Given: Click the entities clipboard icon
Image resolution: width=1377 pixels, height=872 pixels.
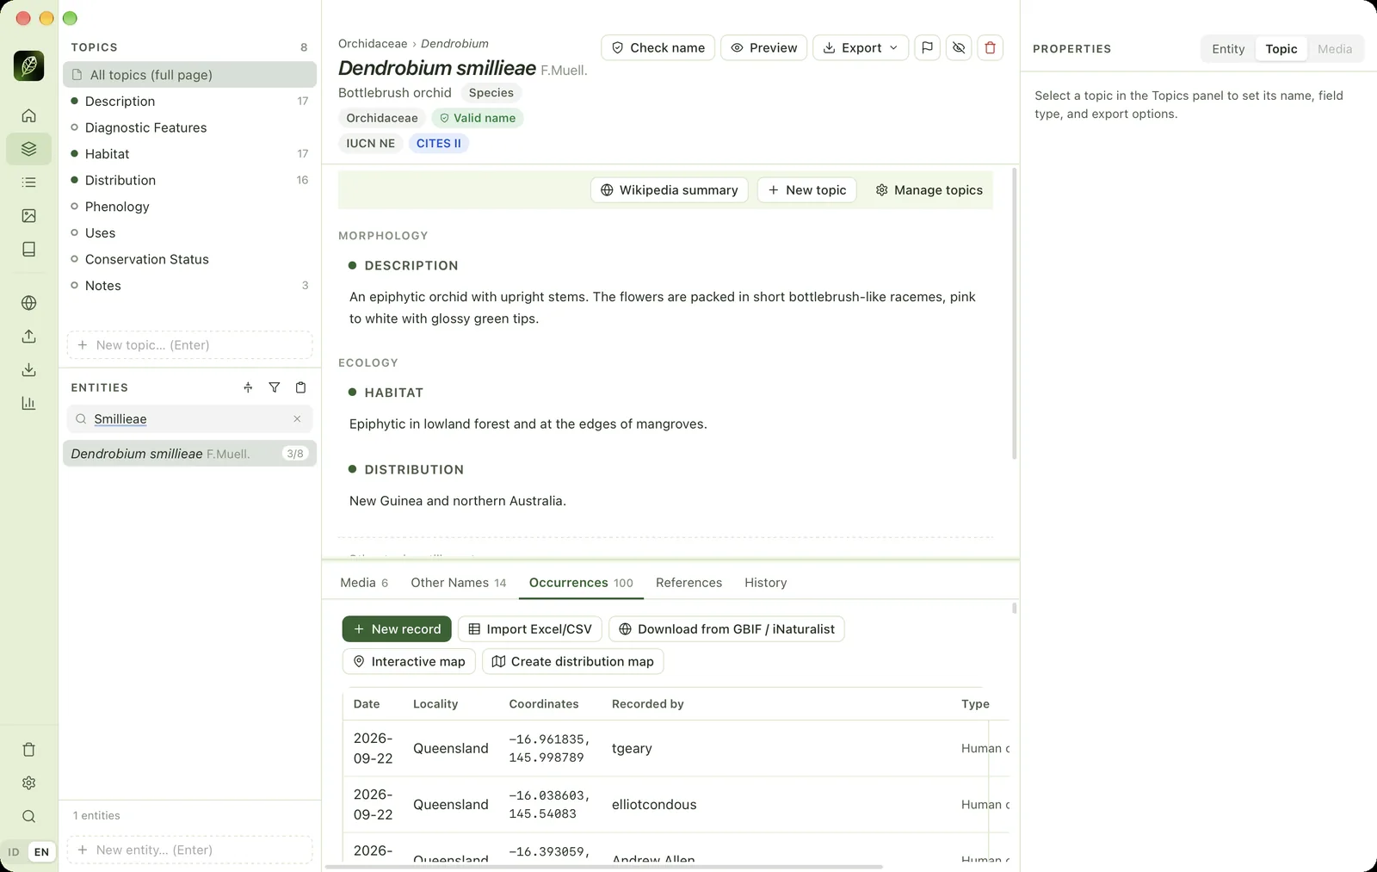Looking at the screenshot, I should point(300,387).
